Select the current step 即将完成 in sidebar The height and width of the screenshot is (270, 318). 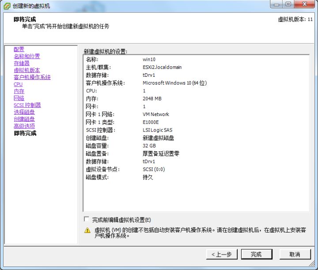click(25, 133)
